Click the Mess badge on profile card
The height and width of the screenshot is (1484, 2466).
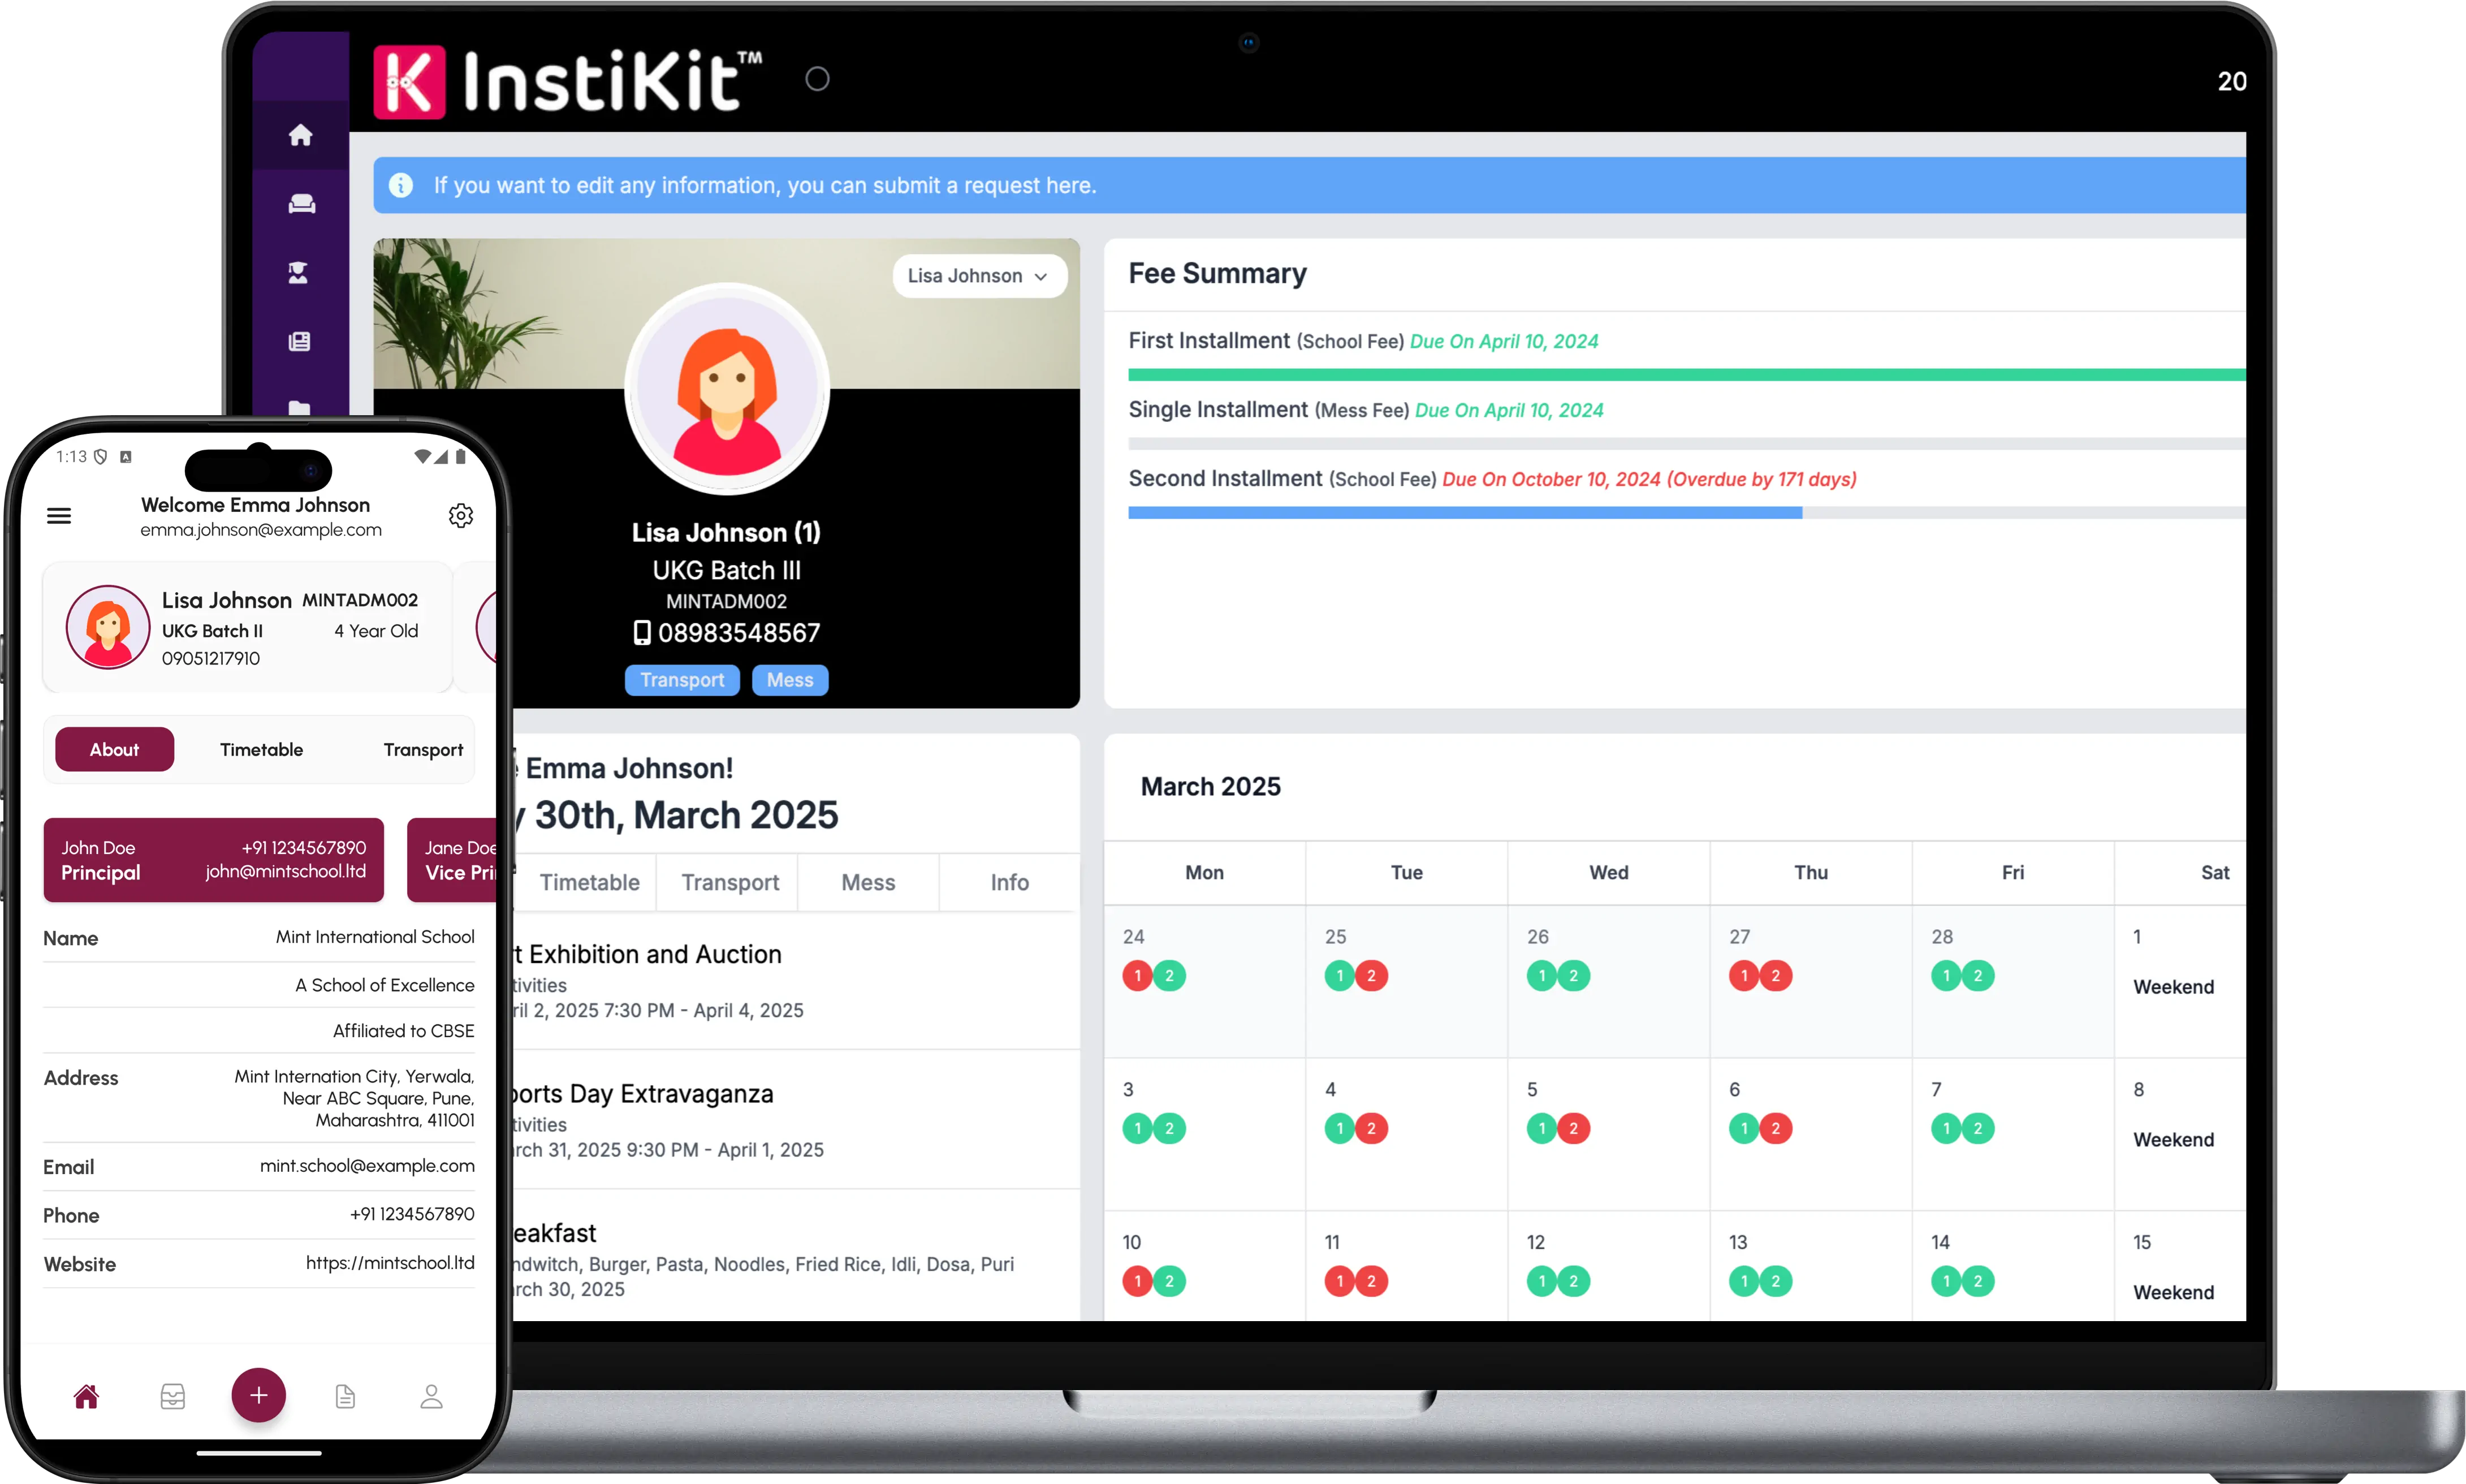(x=790, y=680)
